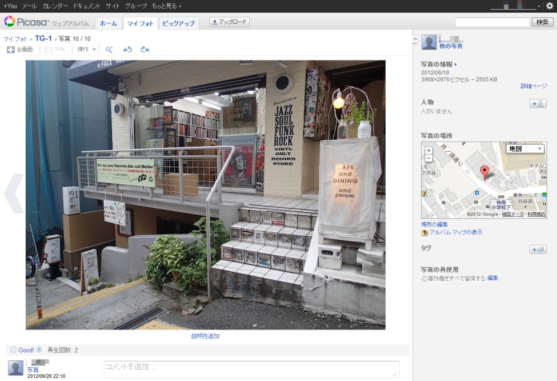
Task: Click 説明を追加 below the photo
Action: [205, 336]
